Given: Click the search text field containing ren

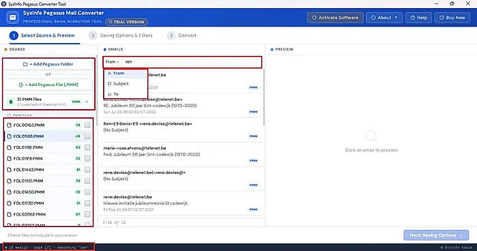Looking at the screenshot, I should 192,62.
